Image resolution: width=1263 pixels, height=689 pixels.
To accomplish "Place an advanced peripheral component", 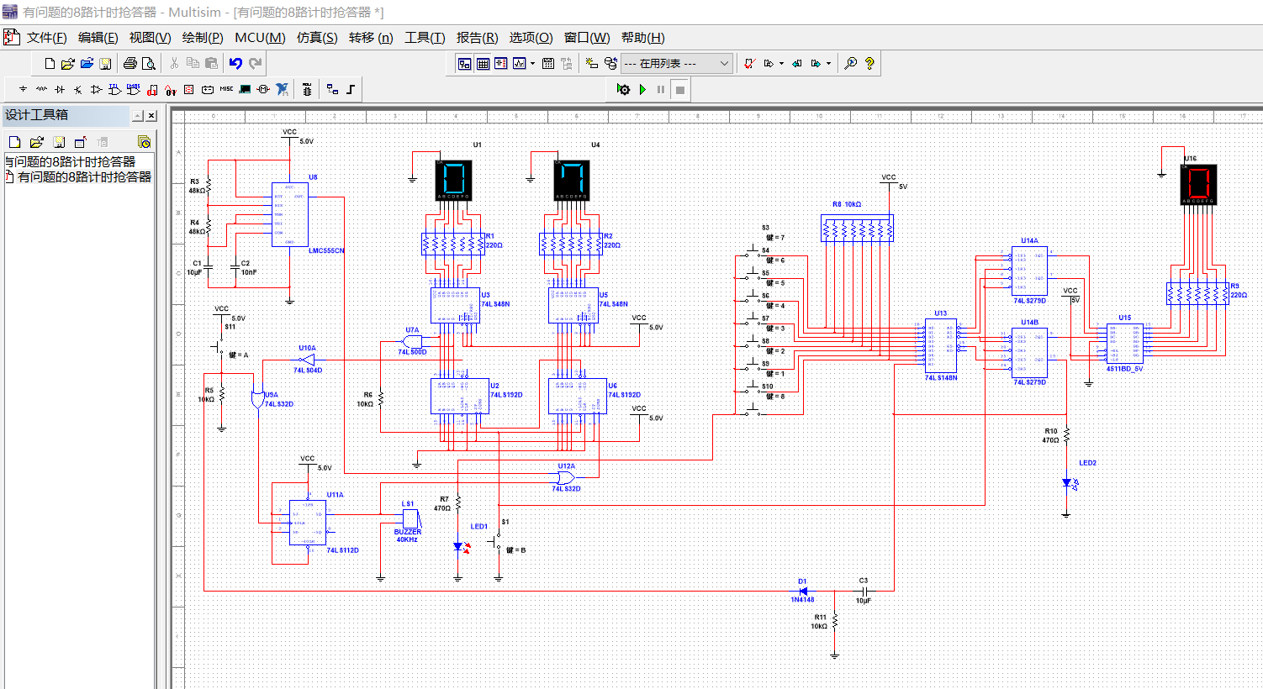I will [245, 89].
